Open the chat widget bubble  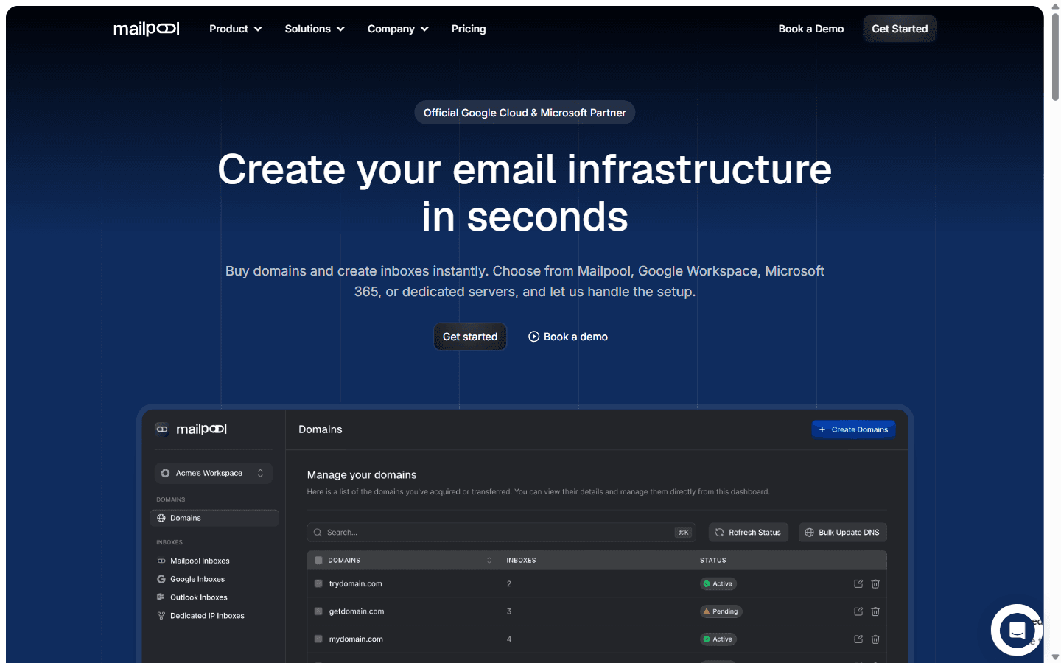[1017, 630]
